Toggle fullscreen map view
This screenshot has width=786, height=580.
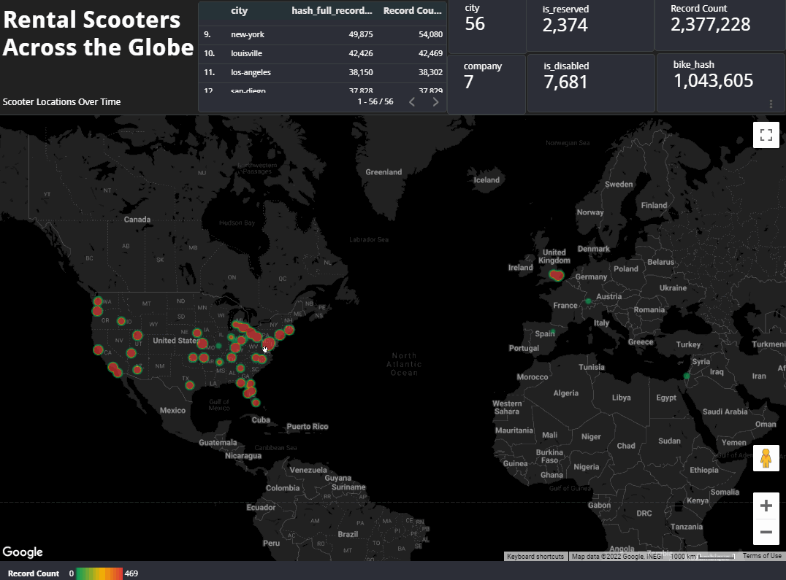coord(766,135)
